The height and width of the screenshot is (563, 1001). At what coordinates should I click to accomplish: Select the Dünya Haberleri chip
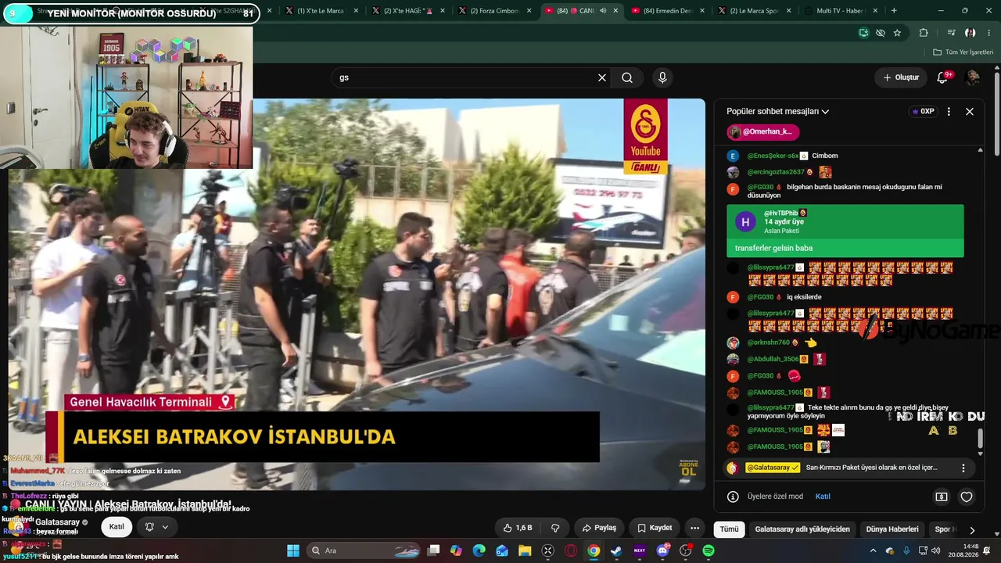click(x=892, y=529)
